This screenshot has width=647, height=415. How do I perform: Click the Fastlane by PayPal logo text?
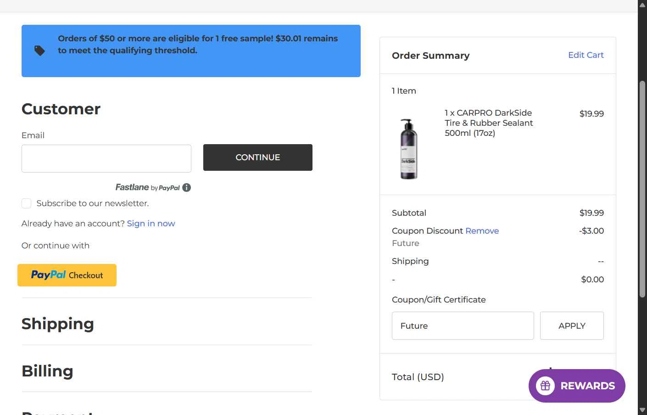[148, 187]
